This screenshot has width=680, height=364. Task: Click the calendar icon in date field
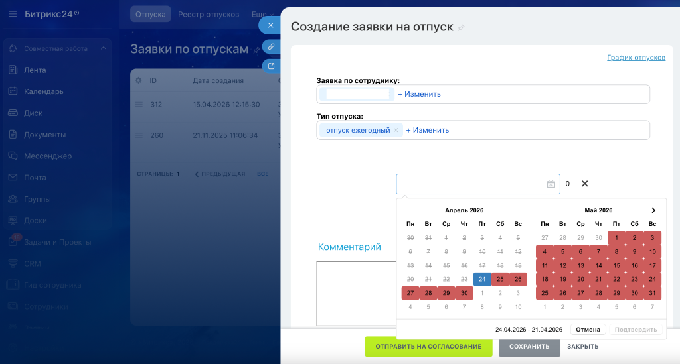(x=551, y=184)
